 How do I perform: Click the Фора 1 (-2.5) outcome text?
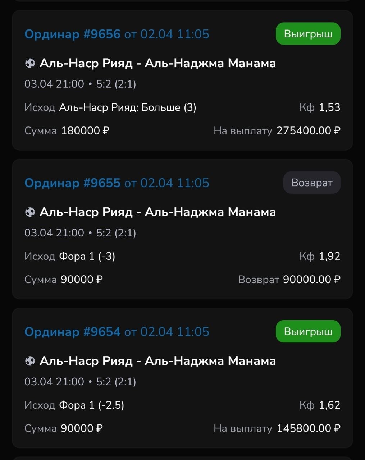click(x=91, y=405)
